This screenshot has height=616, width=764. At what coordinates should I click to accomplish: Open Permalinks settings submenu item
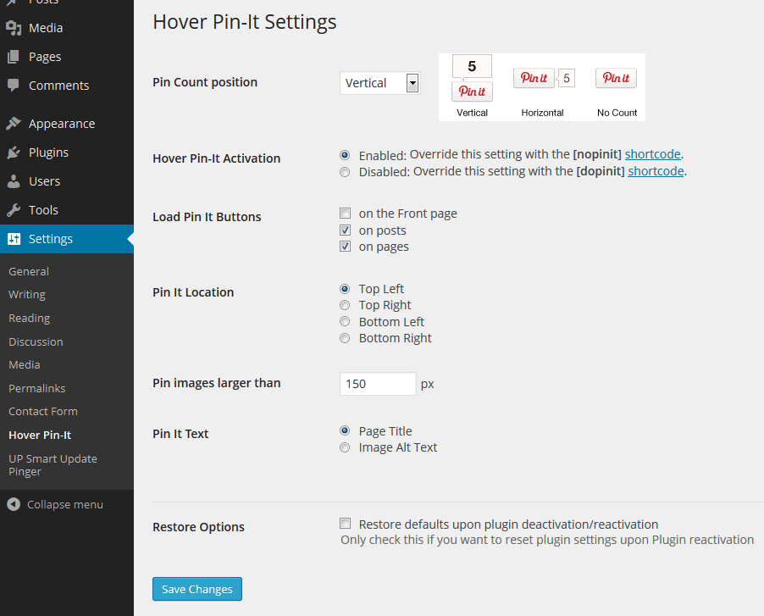coord(37,388)
